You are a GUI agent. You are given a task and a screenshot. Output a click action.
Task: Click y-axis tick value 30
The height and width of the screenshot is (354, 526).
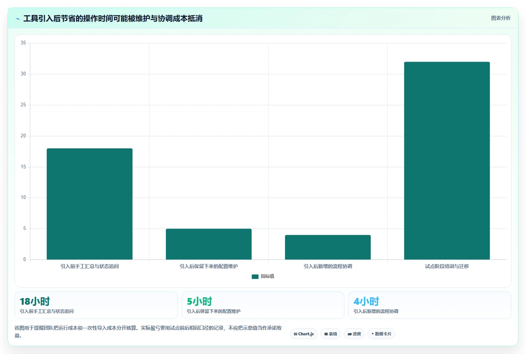tap(23, 74)
